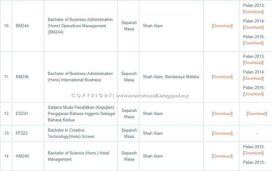
Task: Select the Hotel Management program name
Action: coord(79,156)
